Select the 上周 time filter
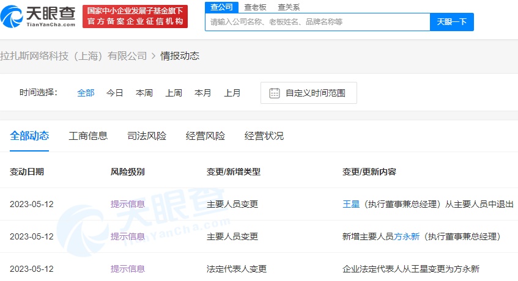 pos(174,93)
